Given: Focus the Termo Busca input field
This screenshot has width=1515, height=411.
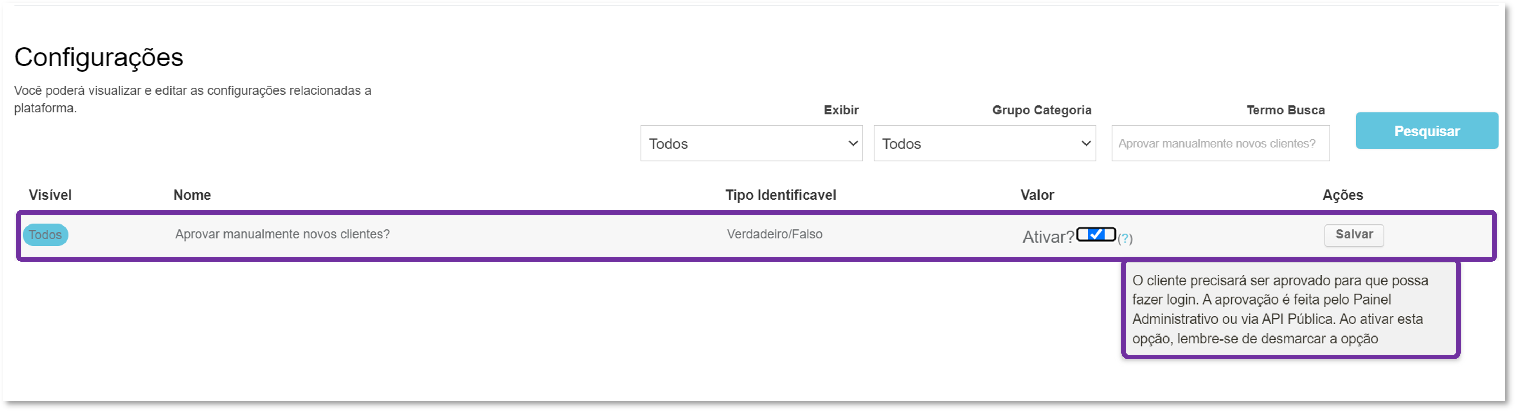Looking at the screenshot, I should (1220, 143).
